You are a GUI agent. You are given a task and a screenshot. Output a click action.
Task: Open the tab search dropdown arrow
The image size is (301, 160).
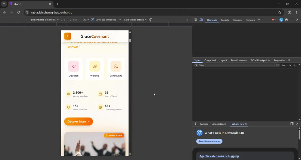(4, 4)
